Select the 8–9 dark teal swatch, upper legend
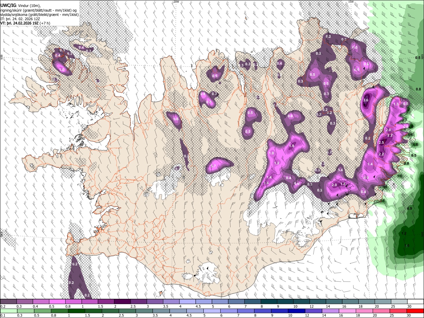The width and height of the screenshot is (424, 318). [269, 301]
